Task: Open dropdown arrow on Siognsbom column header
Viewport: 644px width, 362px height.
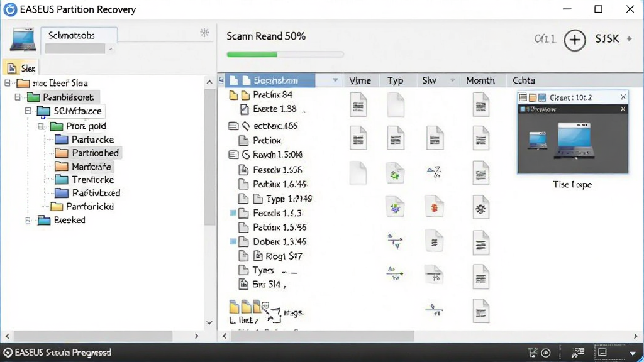Action: click(335, 80)
